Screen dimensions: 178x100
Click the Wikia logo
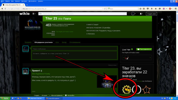click(24, 14)
